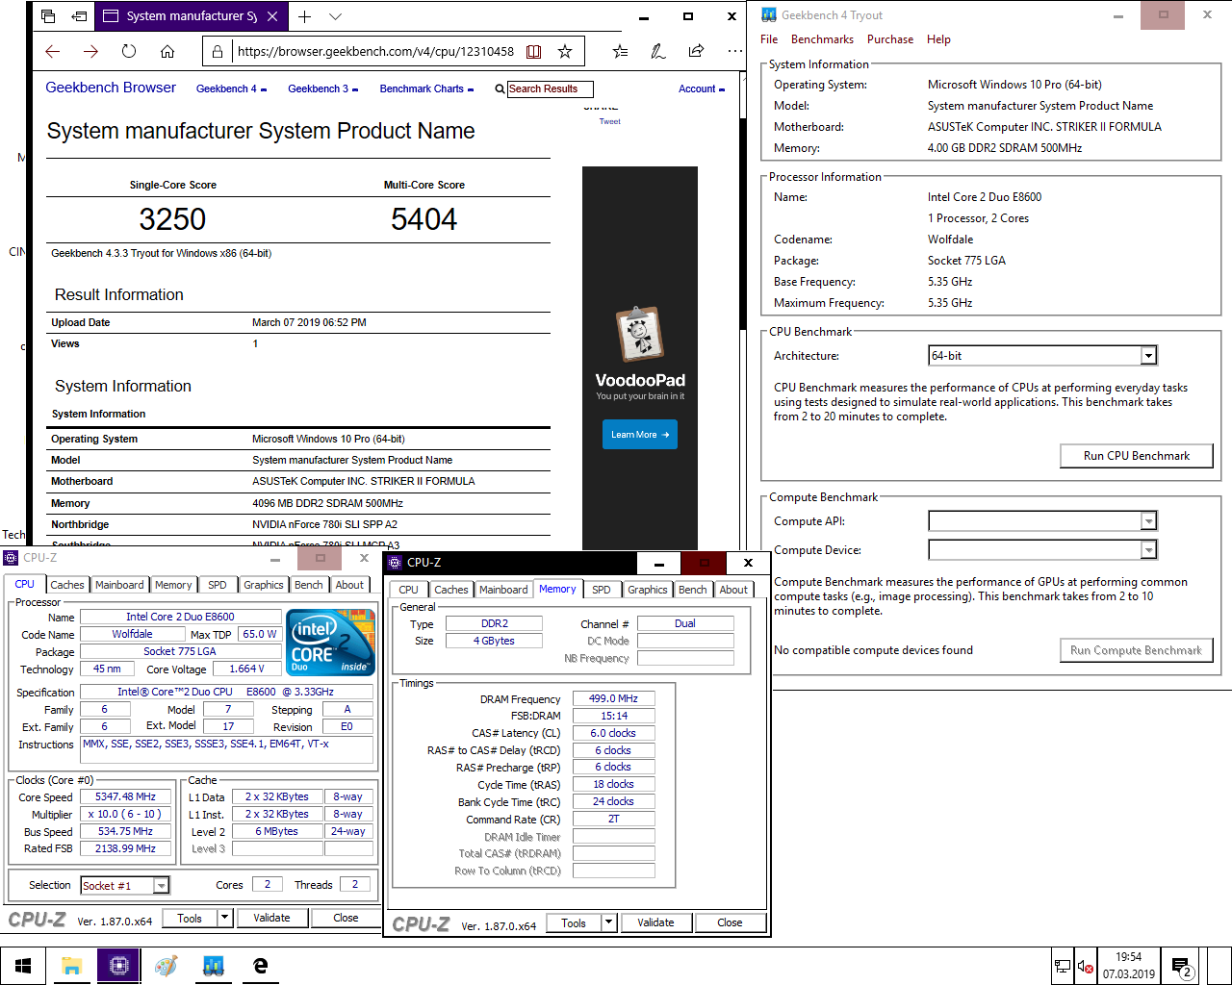Image resolution: width=1232 pixels, height=985 pixels.
Task: Click the Search Results input field
Action: point(550,88)
